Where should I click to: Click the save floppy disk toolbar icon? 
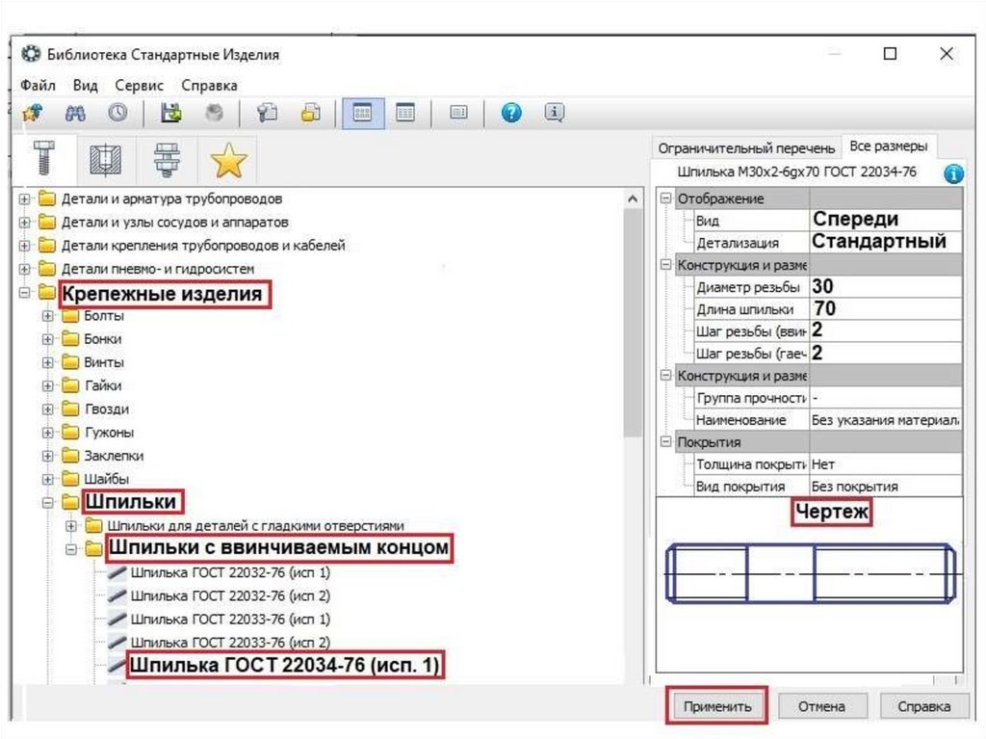171,113
